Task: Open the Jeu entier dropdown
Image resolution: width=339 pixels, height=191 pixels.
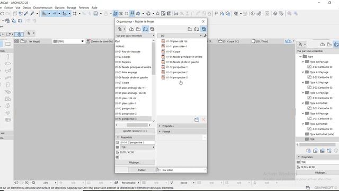Action: point(182,170)
